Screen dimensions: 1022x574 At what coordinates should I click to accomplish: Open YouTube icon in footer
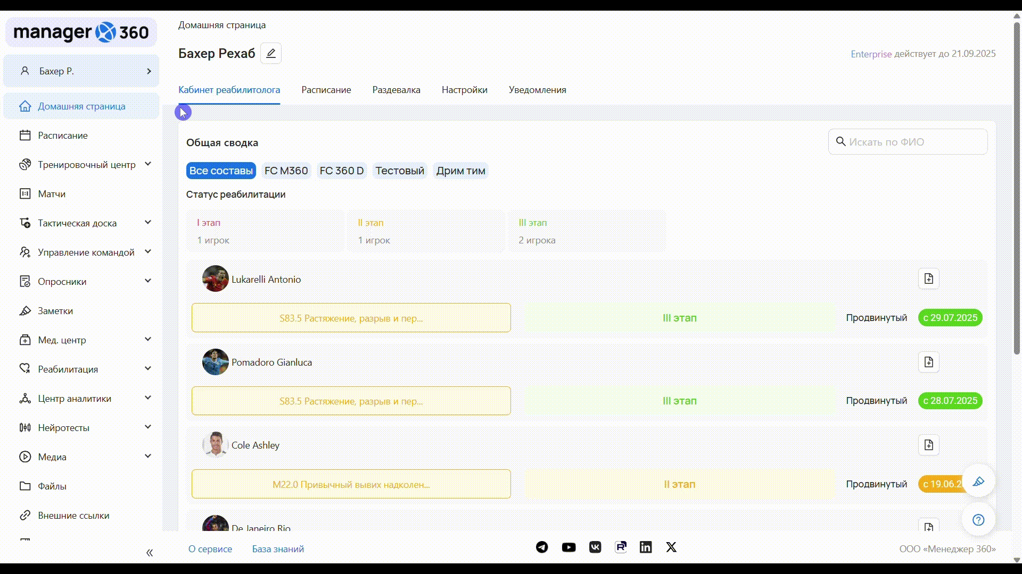pyautogui.click(x=568, y=547)
